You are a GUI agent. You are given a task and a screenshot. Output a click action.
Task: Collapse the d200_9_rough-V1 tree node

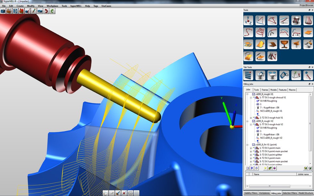click(247, 94)
